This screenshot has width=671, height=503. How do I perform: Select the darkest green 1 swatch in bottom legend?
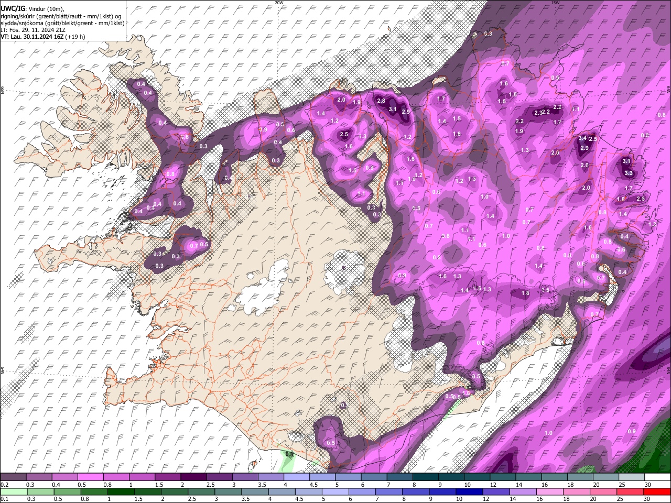pos(121,491)
